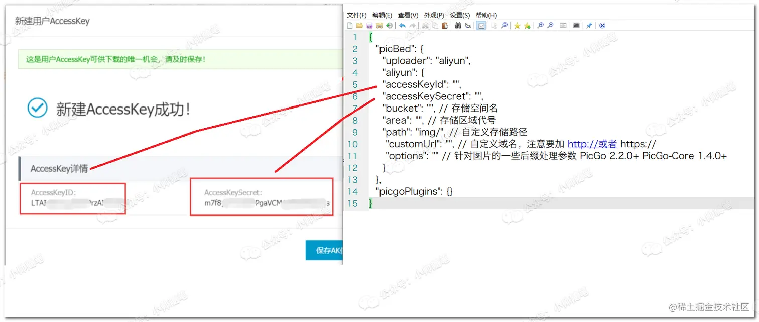This screenshot has height=322, width=759.
Task: Open the 文件(F) menu
Action: click(357, 15)
